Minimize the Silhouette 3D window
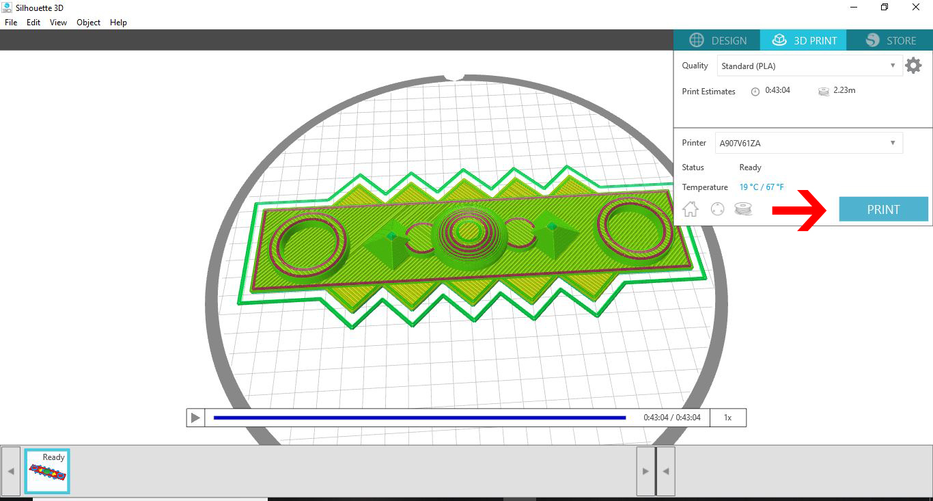The width and height of the screenshot is (933, 501). coord(854,8)
